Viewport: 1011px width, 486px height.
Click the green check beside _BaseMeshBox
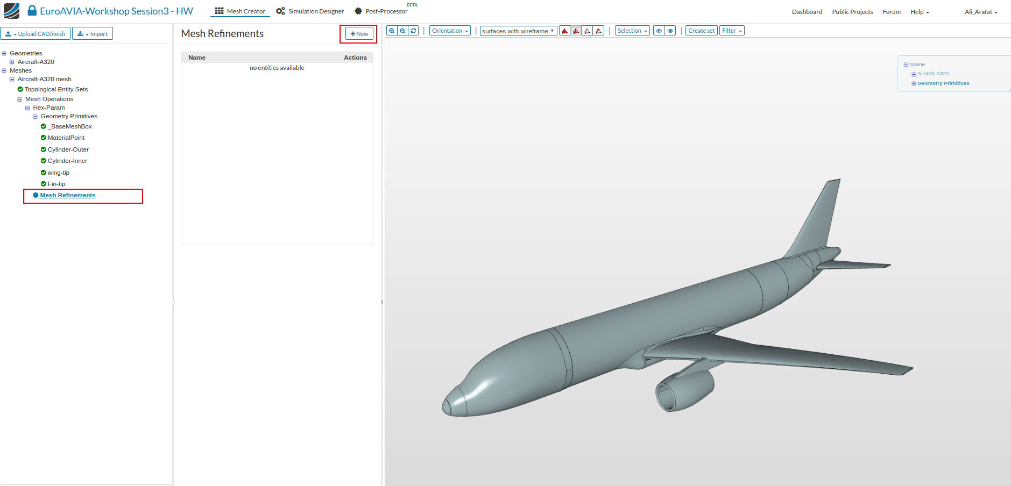(x=44, y=126)
